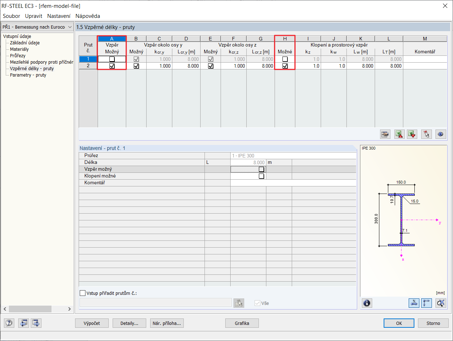This screenshot has width=453, height=341.
Task: Click the cross-section info icon under IPE 300
Action: click(x=367, y=303)
